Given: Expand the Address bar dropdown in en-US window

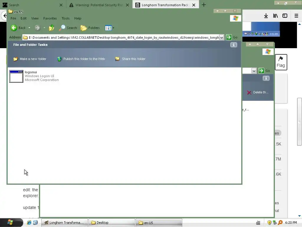Looking at the screenshot, I should pyautogui.click(x=221, y=38).
